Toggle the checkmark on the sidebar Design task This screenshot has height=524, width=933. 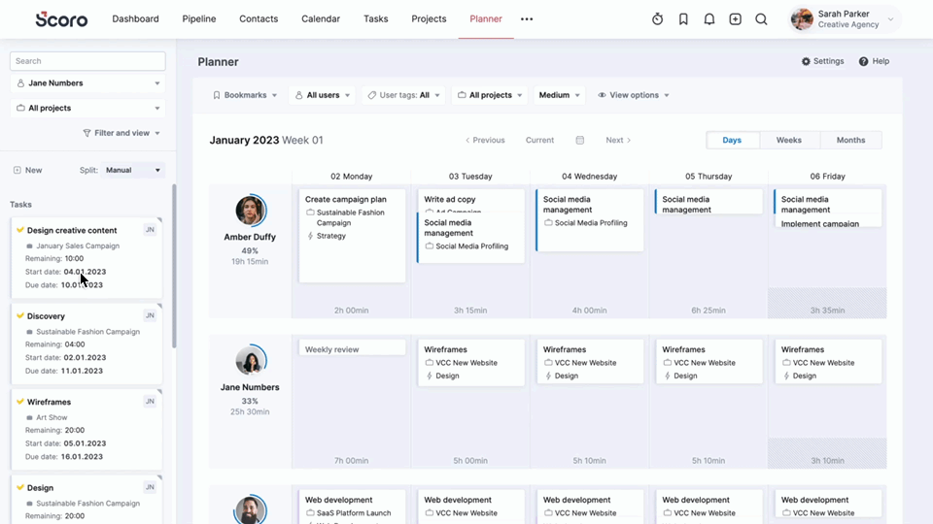[20, 487]
